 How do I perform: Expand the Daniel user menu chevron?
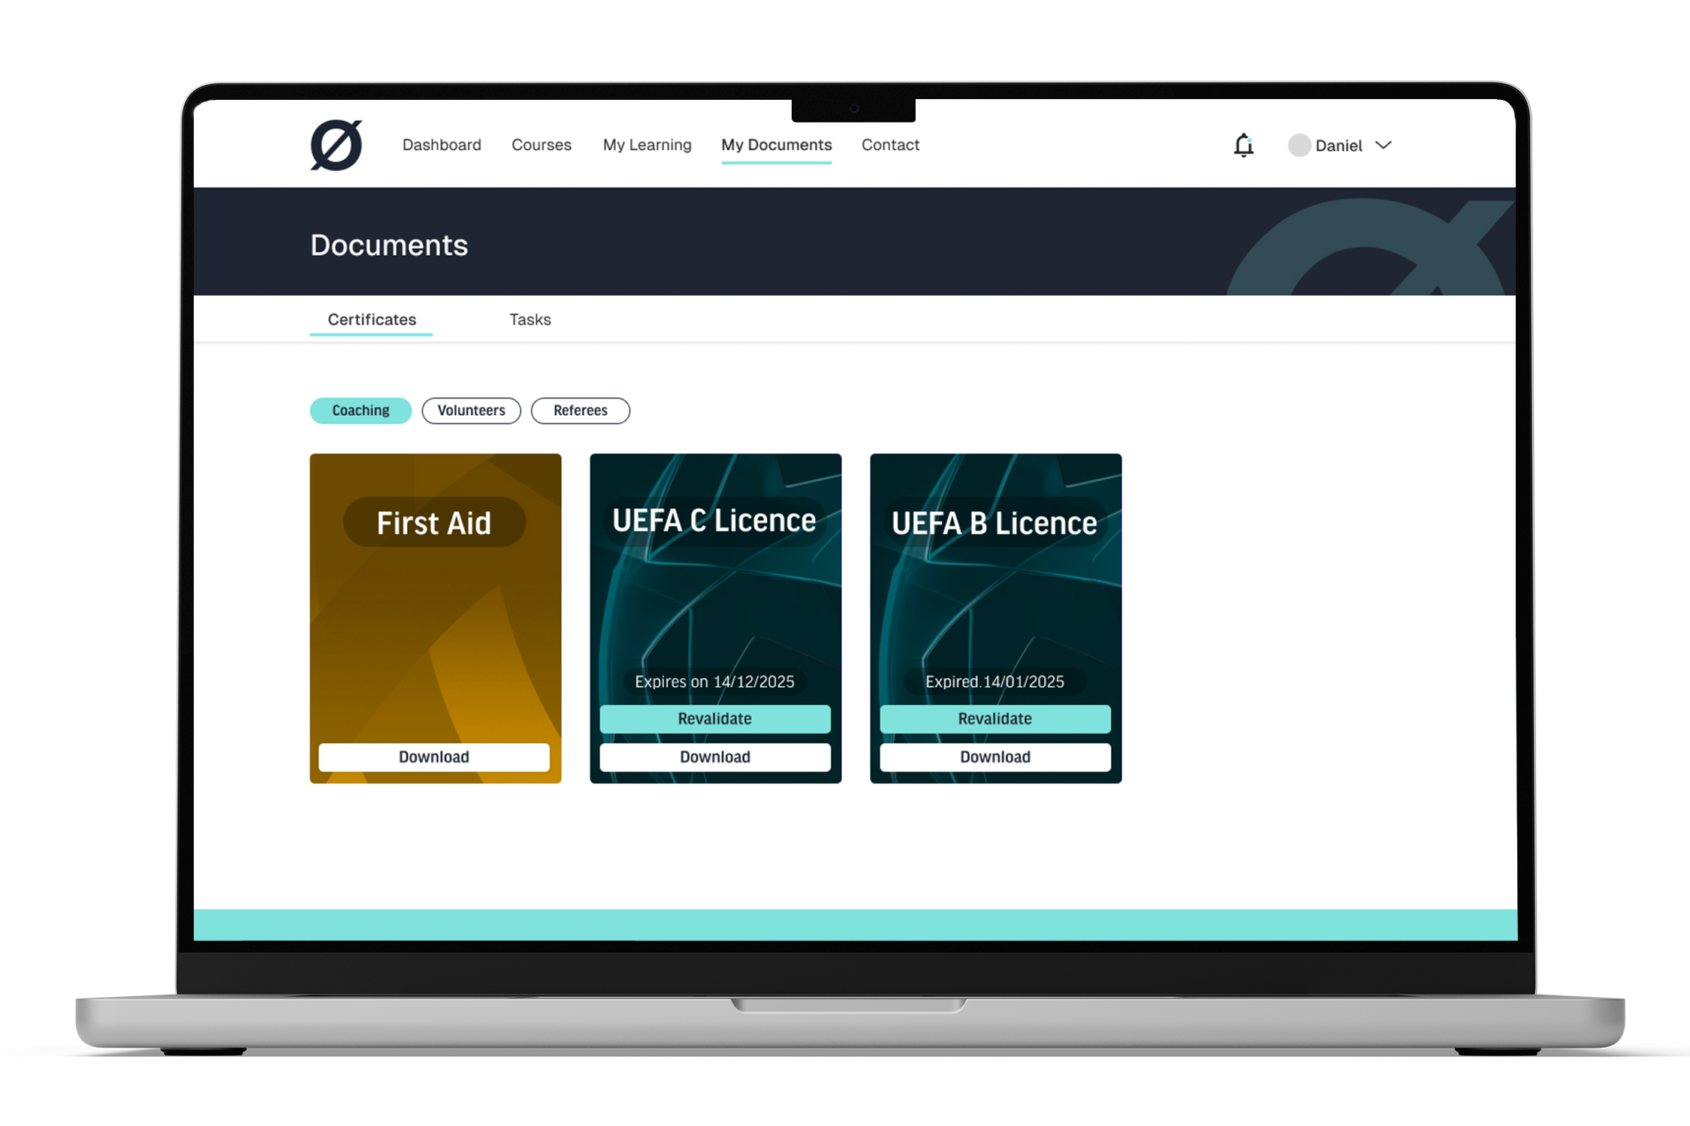tap(1384, 145)
